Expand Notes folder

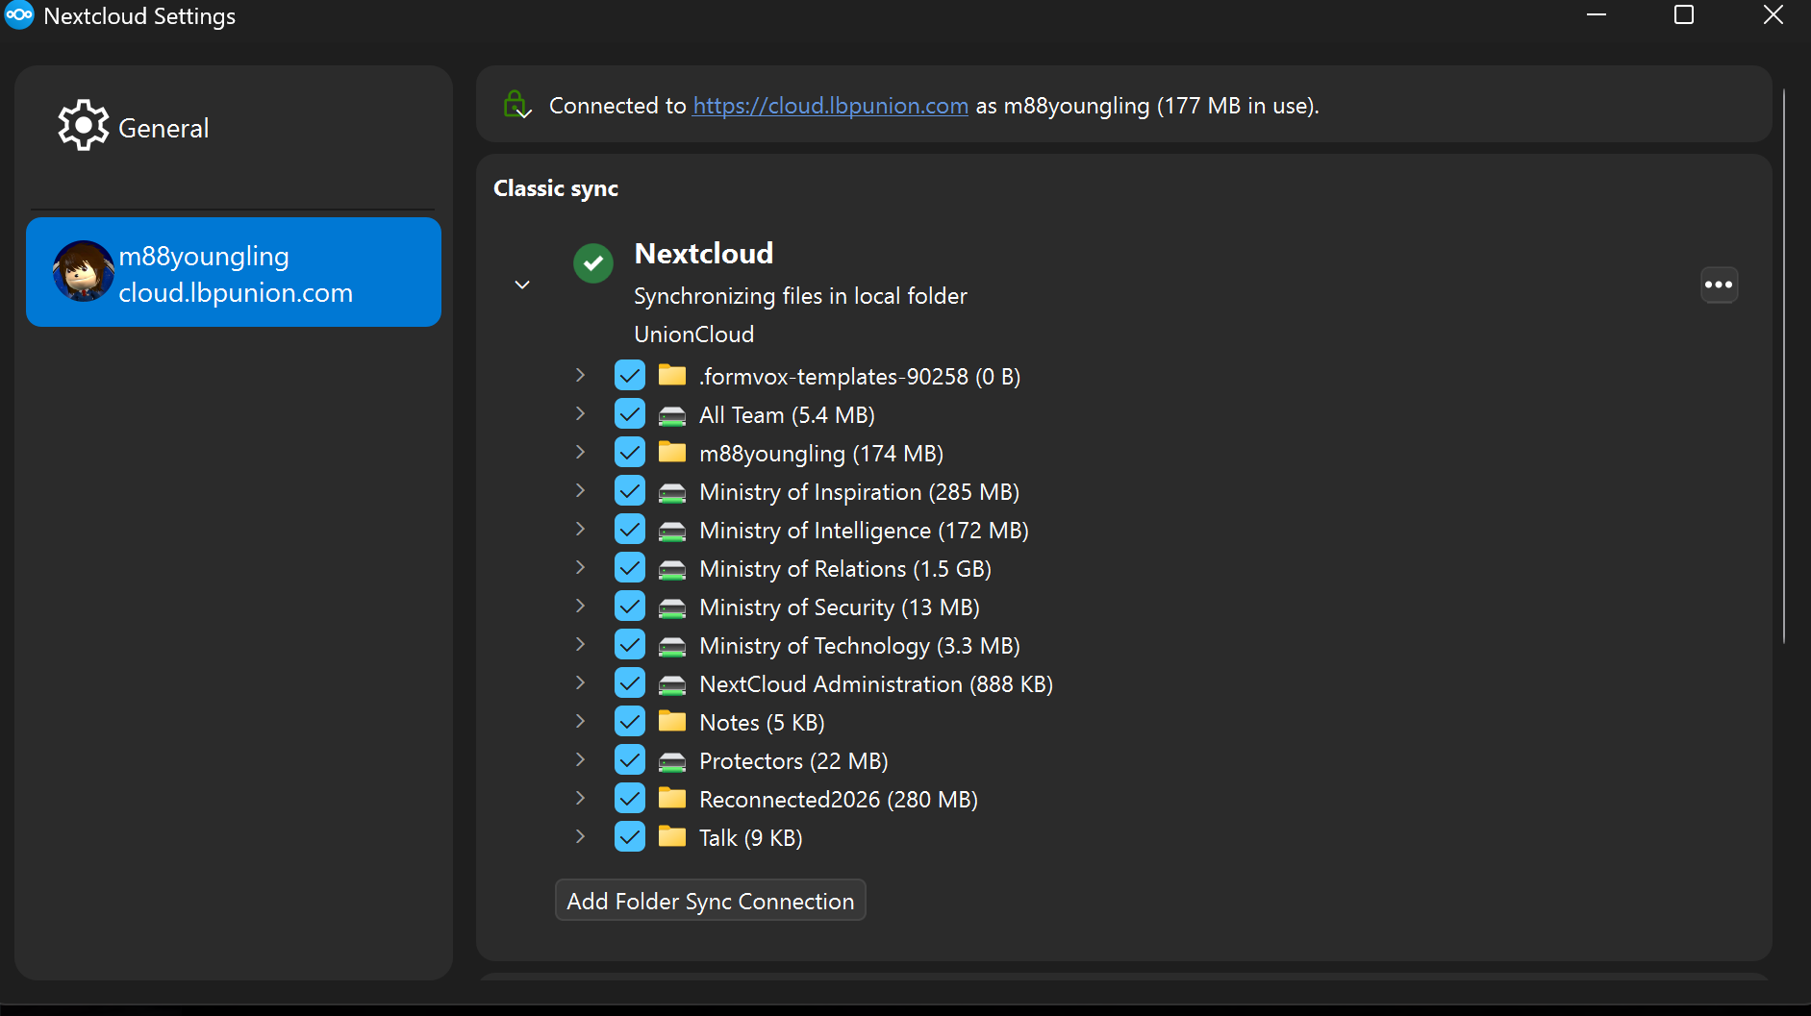(580, 721)
